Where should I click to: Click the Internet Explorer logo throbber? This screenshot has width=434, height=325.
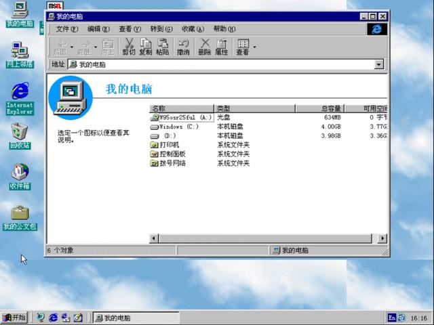(x=377, y=29)
